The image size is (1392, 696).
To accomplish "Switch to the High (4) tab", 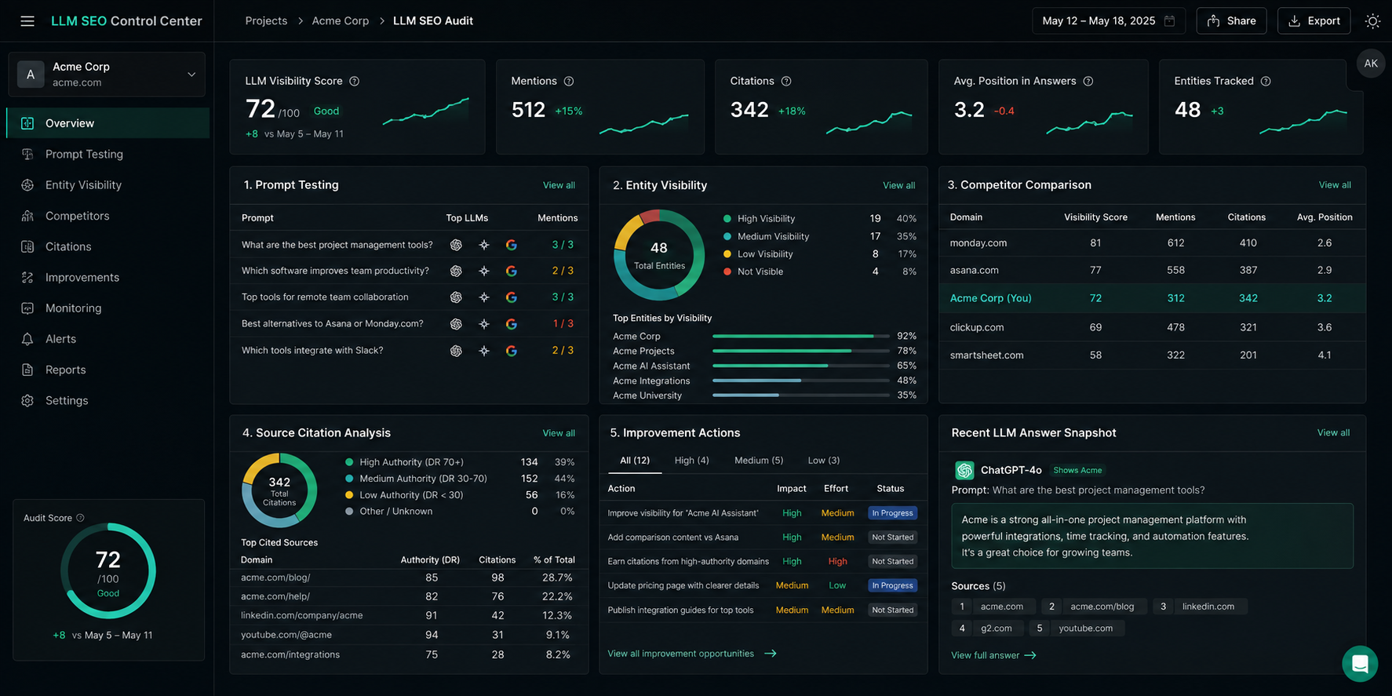I will click(691, 461).
